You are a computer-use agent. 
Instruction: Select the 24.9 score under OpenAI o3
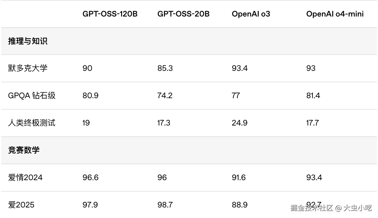click(240, 123)
